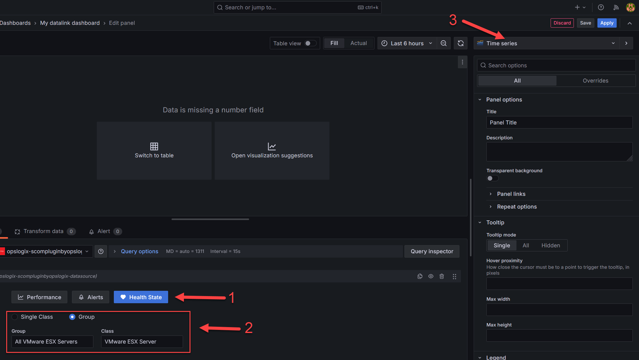
Task: Toggle Transparent background on
Action: pos(492,178)
